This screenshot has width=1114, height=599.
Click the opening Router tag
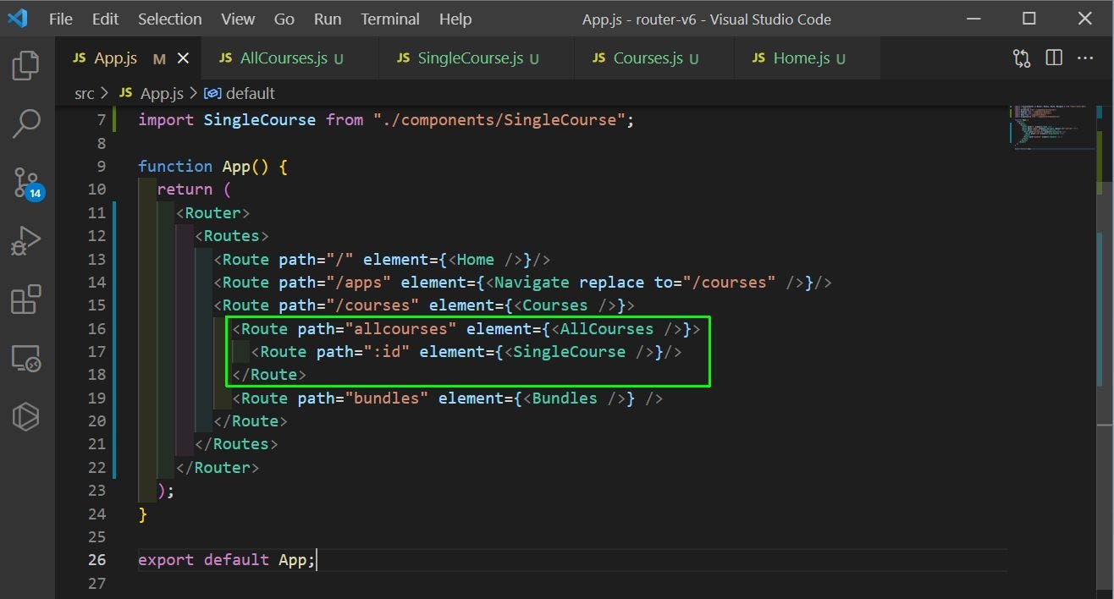tap(212, 212)
